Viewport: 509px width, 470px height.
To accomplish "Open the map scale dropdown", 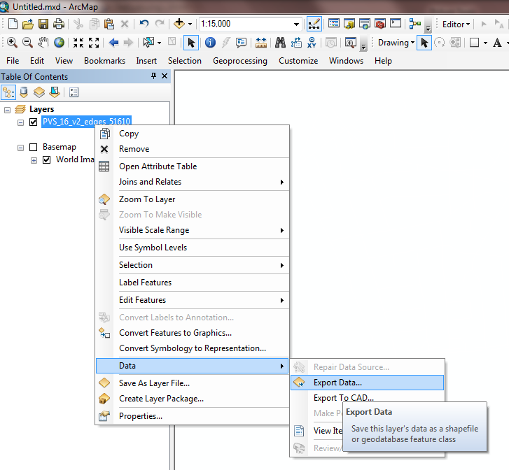I will [297, 24].
